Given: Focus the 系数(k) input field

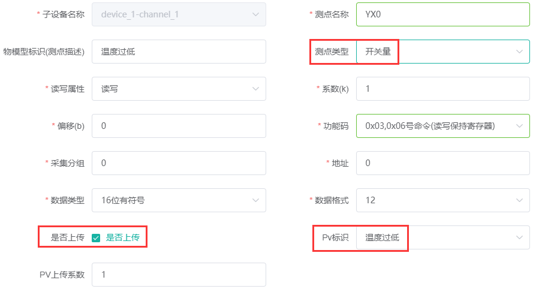Looking at the screenshot, I should (x=443, y=89).
